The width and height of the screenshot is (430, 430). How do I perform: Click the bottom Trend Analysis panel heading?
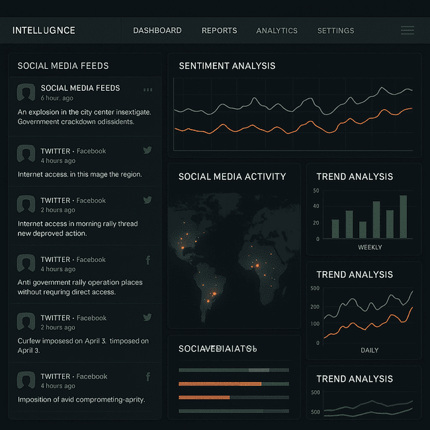355,379
